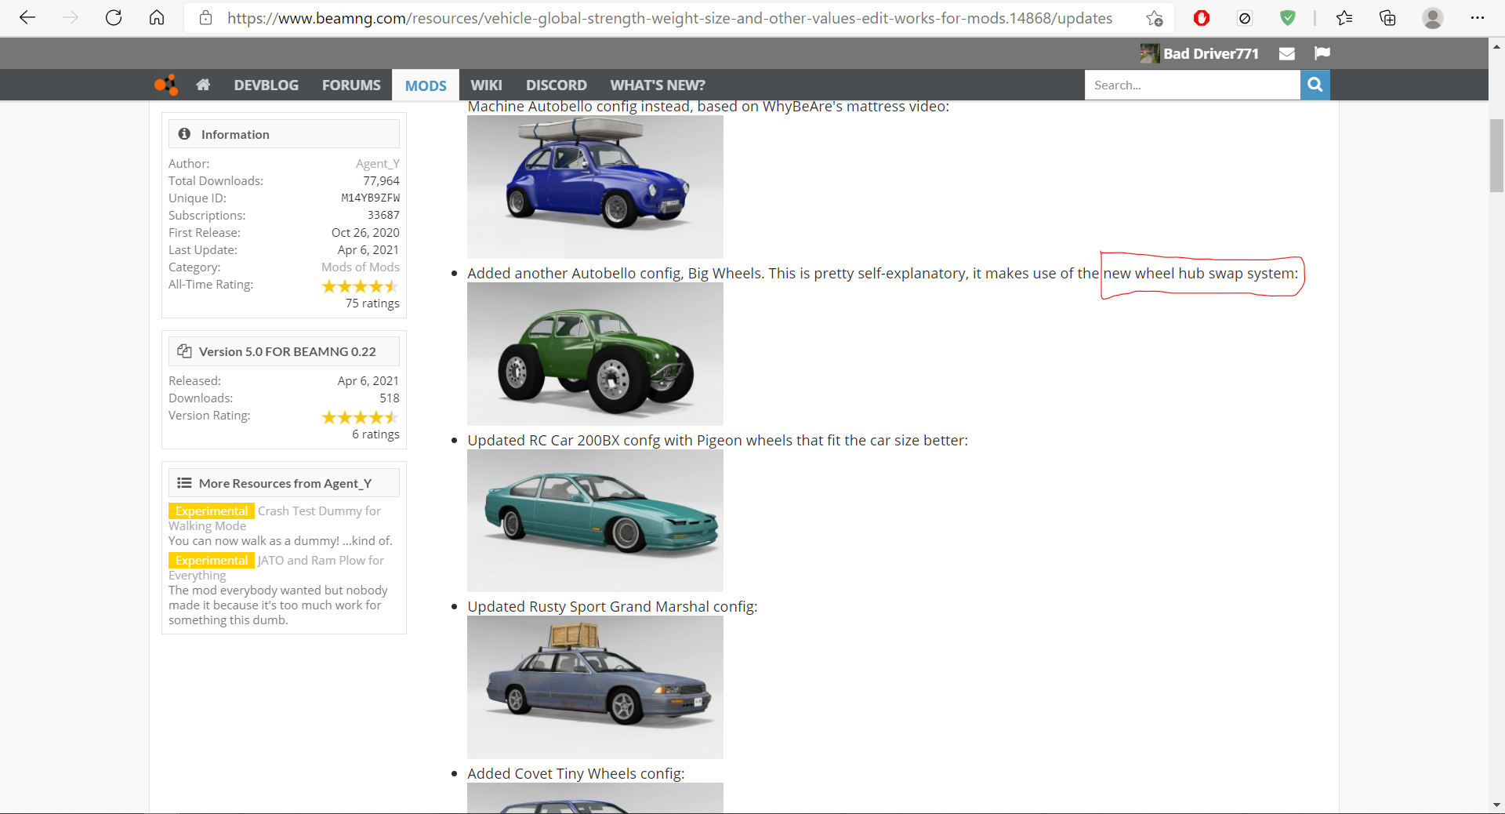Click the Total Downloads value 77,964
Image resolution: width=1505 pixels, height=814 pixels.
coord(381,180)
